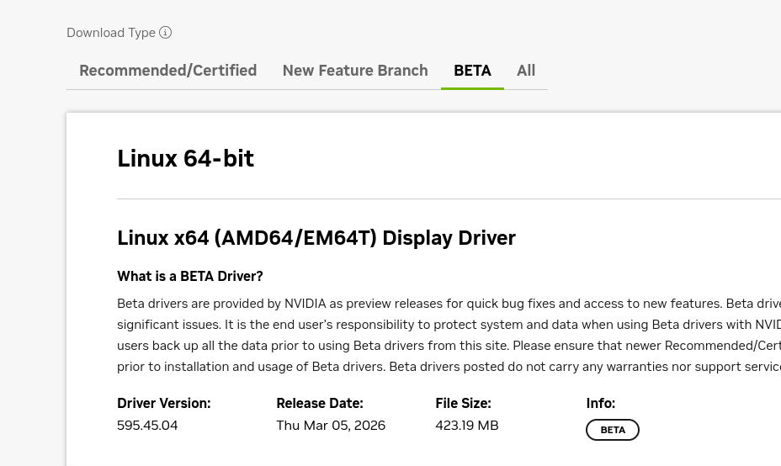Screen dimensions: 781x466
Task: Click the 'What is a BETA Driver?' heading
Action: click(189, 276)
